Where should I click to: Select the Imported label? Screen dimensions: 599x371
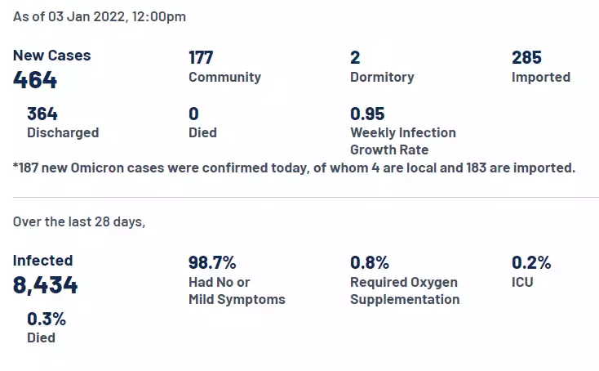click(x=540, y=77)
